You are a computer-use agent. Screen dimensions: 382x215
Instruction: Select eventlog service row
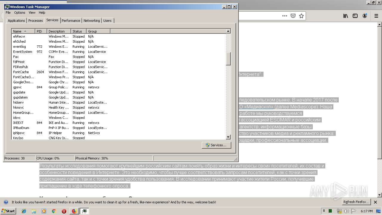pyautogui.click(x=119, y=47)
